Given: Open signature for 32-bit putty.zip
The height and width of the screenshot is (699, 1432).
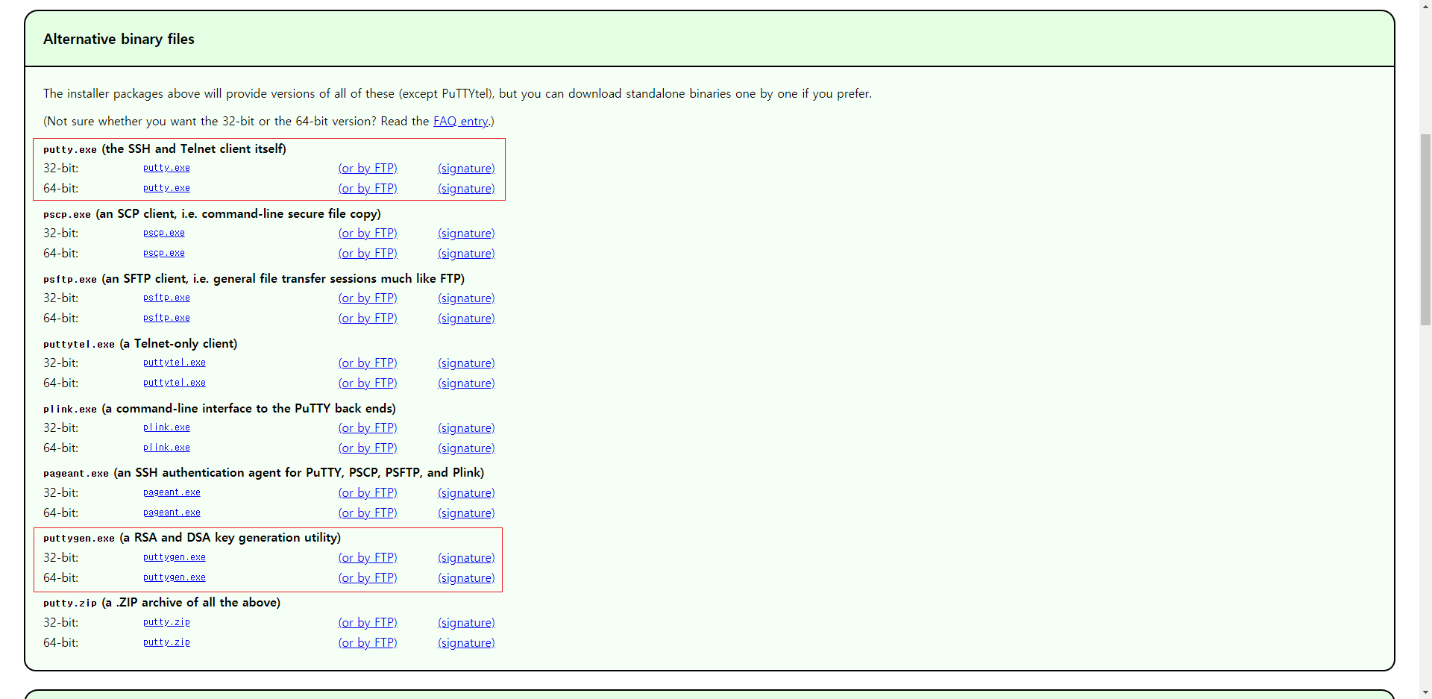Looking at the screenshot, I should (466, 622).
